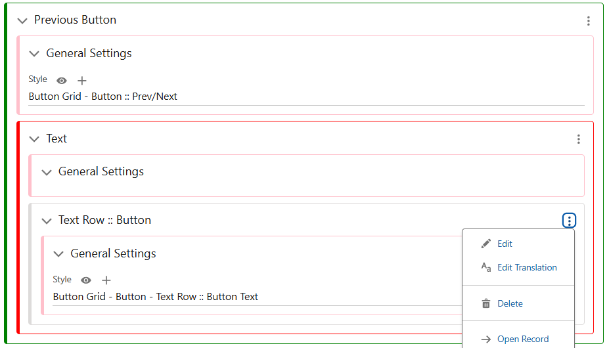Click the arrow icon beside Open Record
The image size is (609, 348).
[x=486, y=339]
